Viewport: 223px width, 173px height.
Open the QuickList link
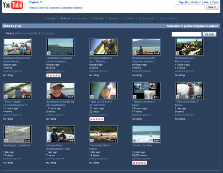click(196, 2)
